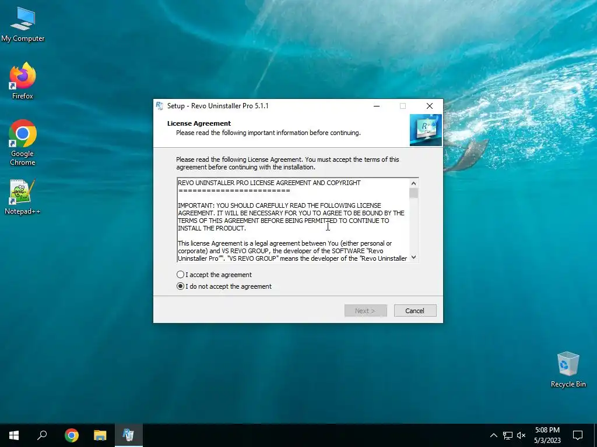Open File Explorer from taskbar
The width and height of the screenshot is (597, 447).
click(100, 435)
